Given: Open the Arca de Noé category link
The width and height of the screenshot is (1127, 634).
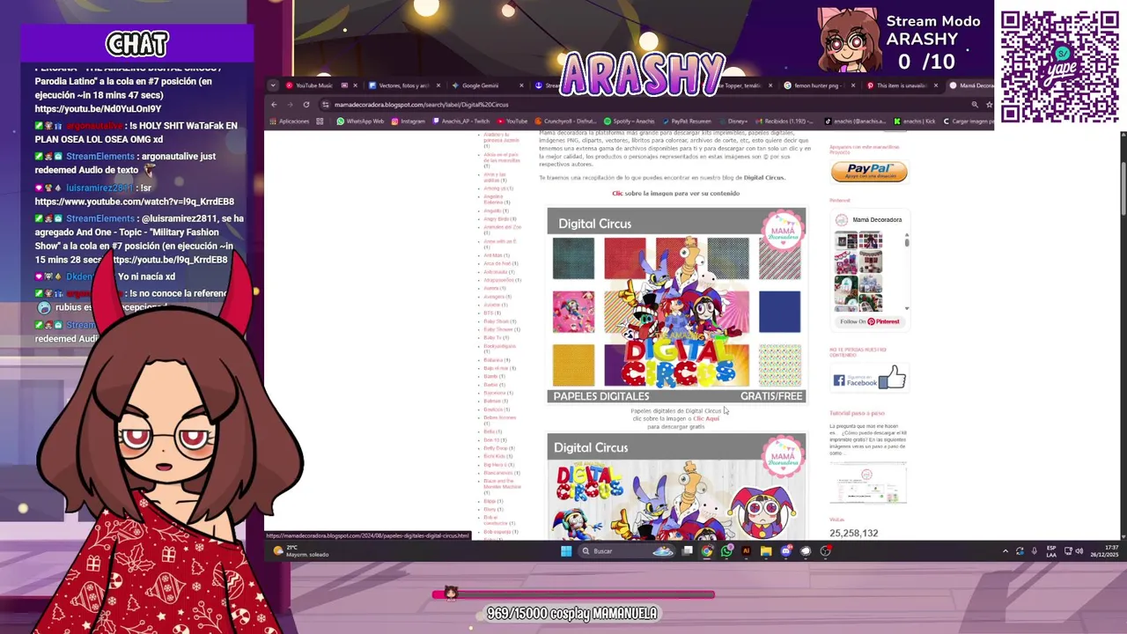Looking at the screenshot, I should [497, 263].
